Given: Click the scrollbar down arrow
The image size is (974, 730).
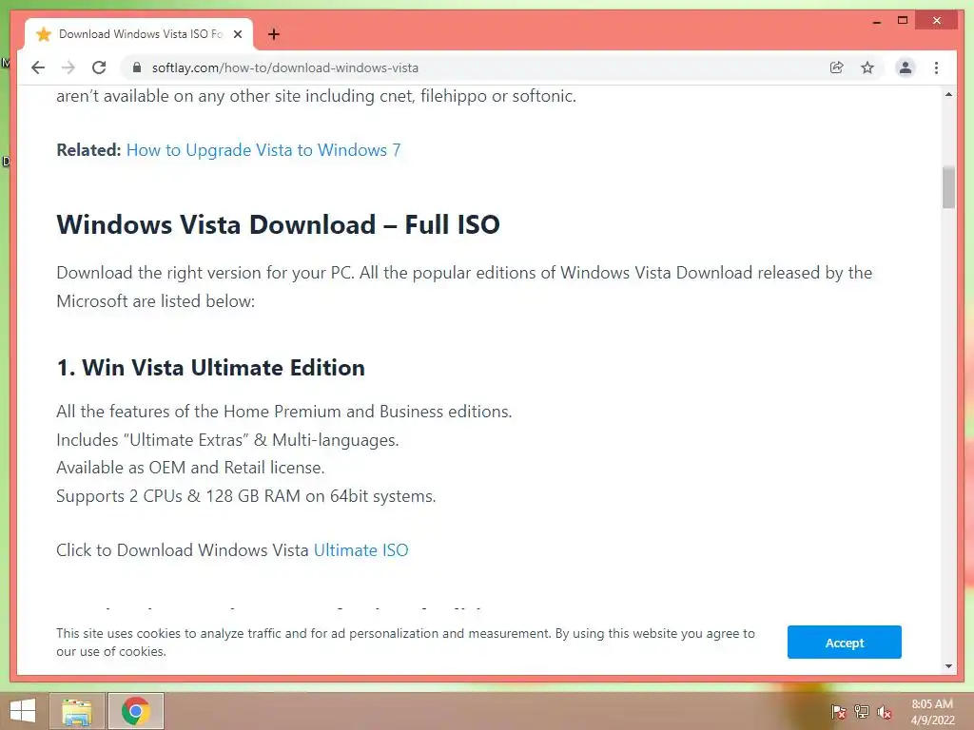Looking at the screenshot, I should point(948,666).
